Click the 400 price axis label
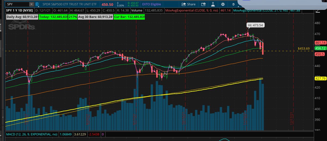 [318, 109]
